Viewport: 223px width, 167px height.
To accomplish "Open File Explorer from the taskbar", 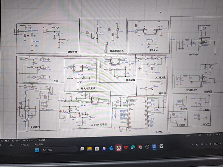I will point(89,149).
